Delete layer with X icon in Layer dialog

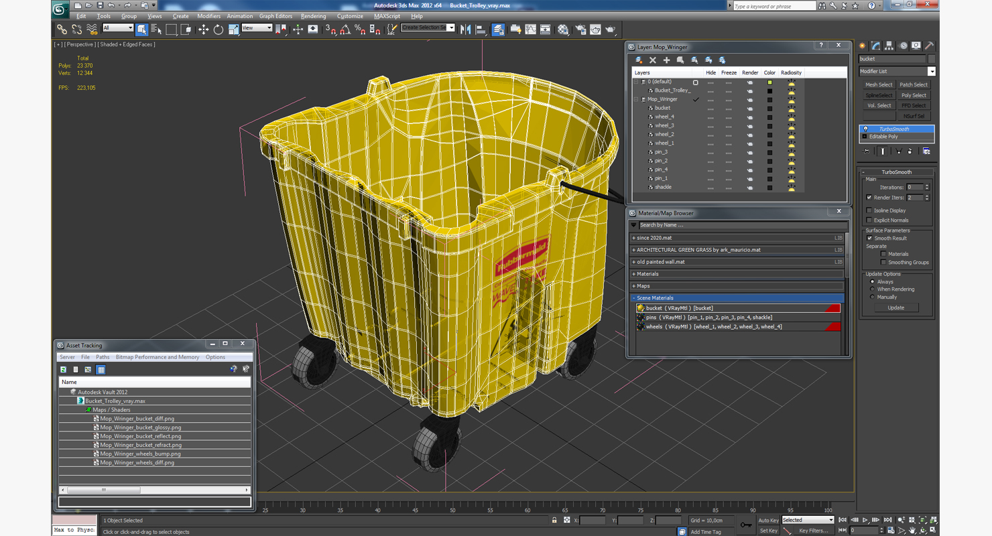click(653, 60)
